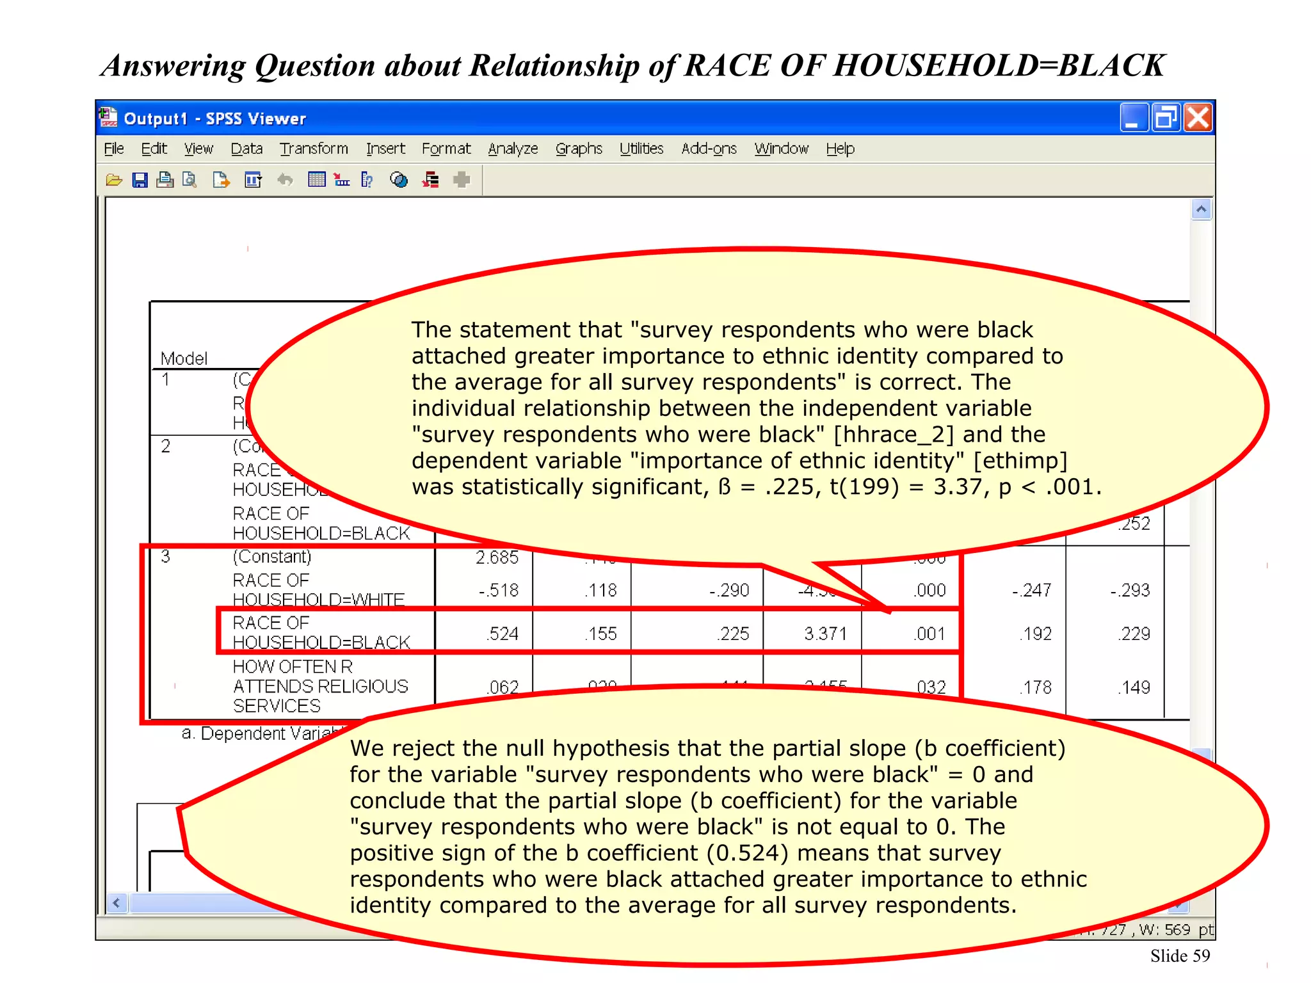Image resolution: width=1311 pixels, height=983 pixels.
Task: Click the significance cell .032
Action: click(x=930, y=687)
